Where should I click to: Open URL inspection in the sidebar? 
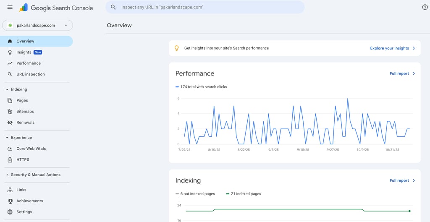coord(30,74)
